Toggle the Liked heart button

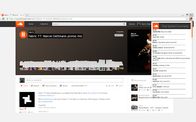24,86
